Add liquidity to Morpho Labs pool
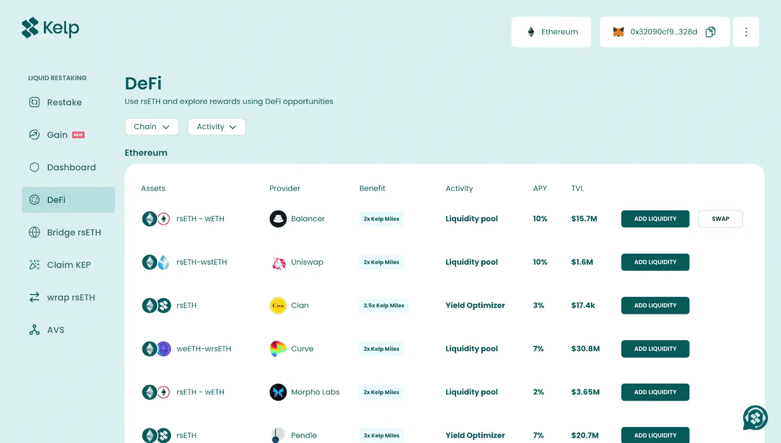This screenshot has height=443, width=781. click(655, 392)
